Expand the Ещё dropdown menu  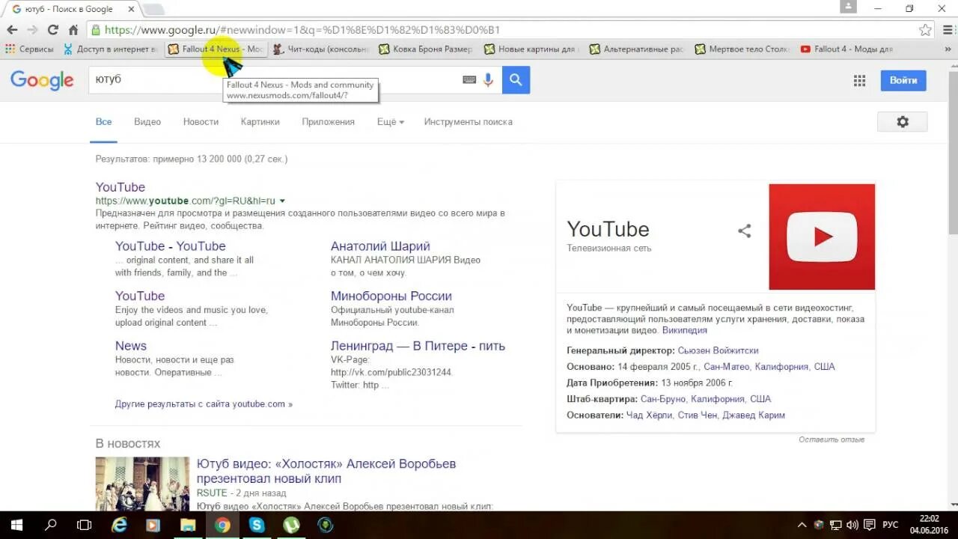coord(390,122)
